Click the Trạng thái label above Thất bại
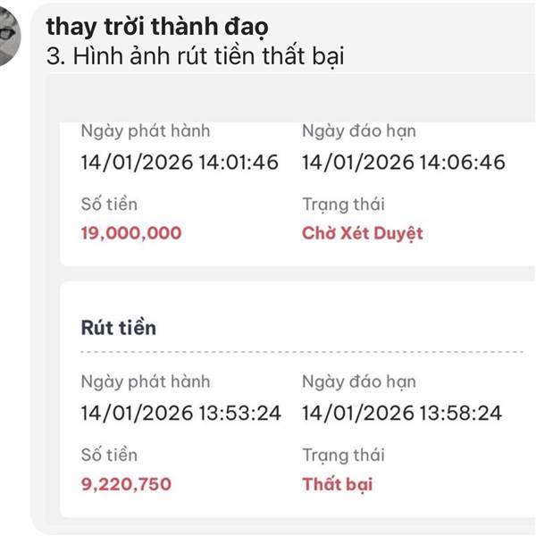This screenshot has height=536, width=536. click(344, 456)
